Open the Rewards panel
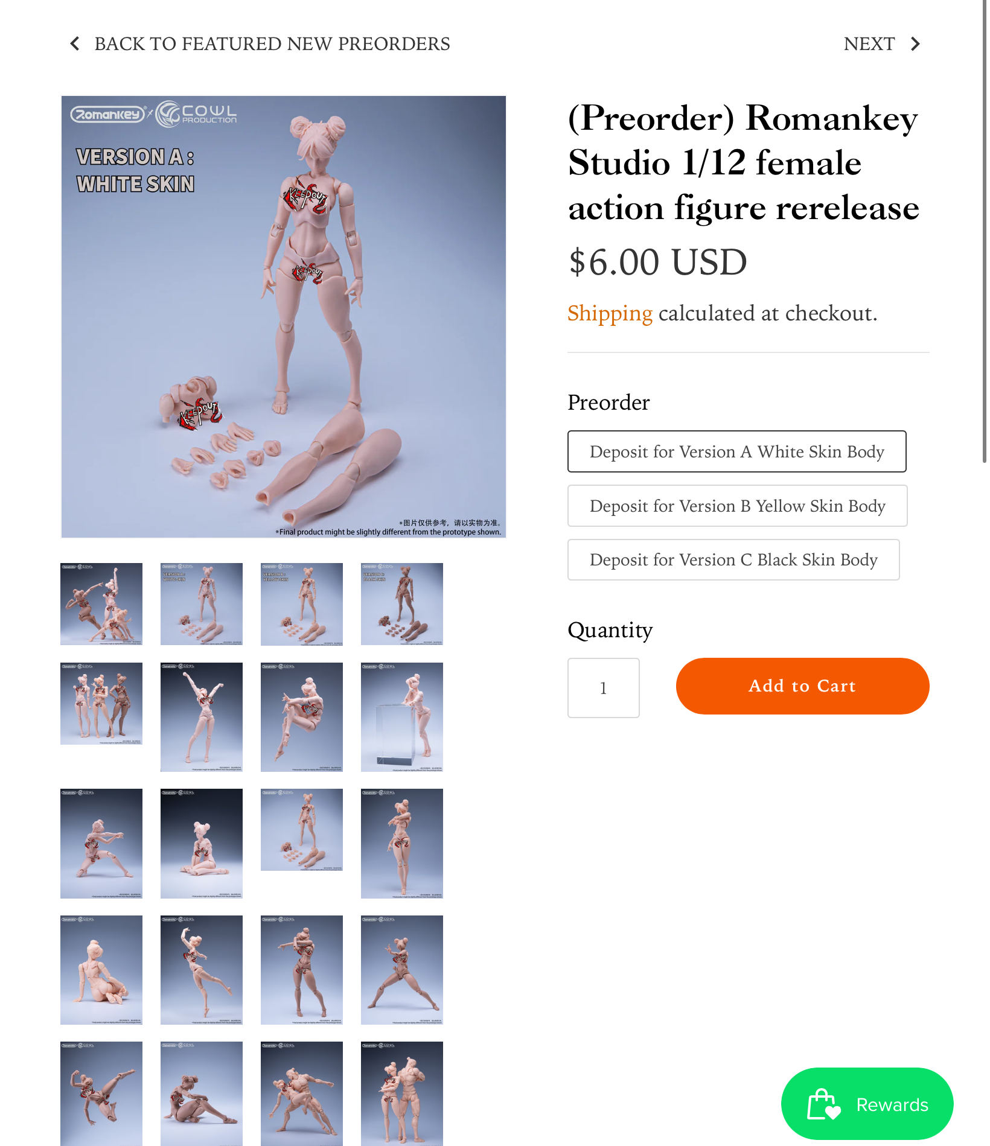The image size is (990, 1146). (x=867, y=1104)
